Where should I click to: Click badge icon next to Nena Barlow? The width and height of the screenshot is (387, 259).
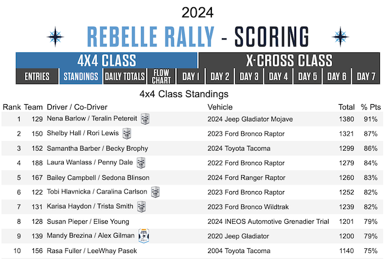(145, 118)
